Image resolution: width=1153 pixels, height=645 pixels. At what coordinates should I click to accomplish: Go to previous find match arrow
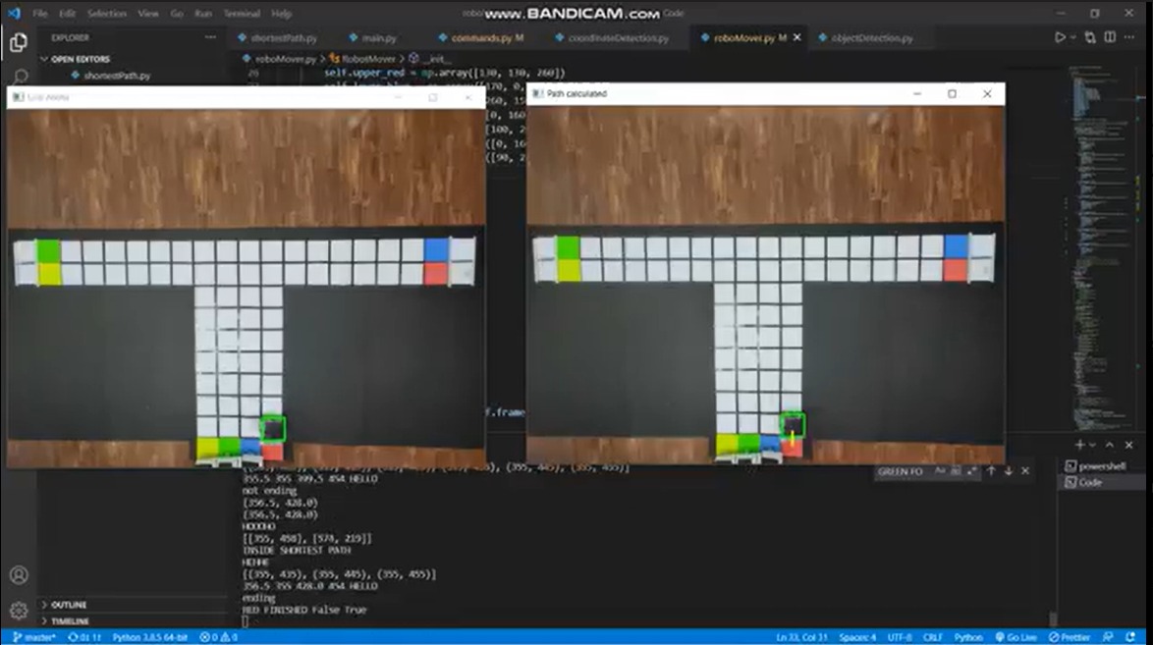tap(991, 471)
